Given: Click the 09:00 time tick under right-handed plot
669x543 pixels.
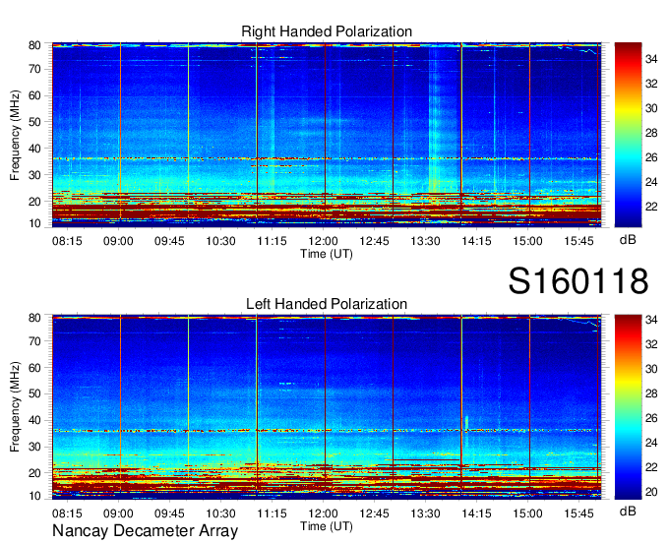Looking at the screenshot, I should [118, 241].
